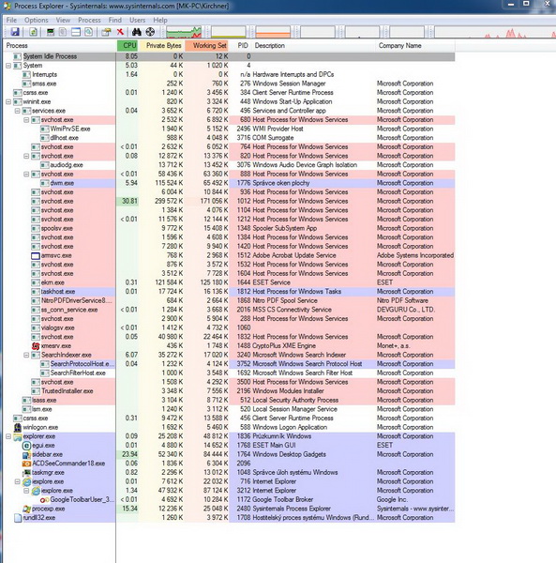Screen dimensions: 556x563
Task: Collapse the svchost.exe PID 820 node
Action: pos(26,156)
